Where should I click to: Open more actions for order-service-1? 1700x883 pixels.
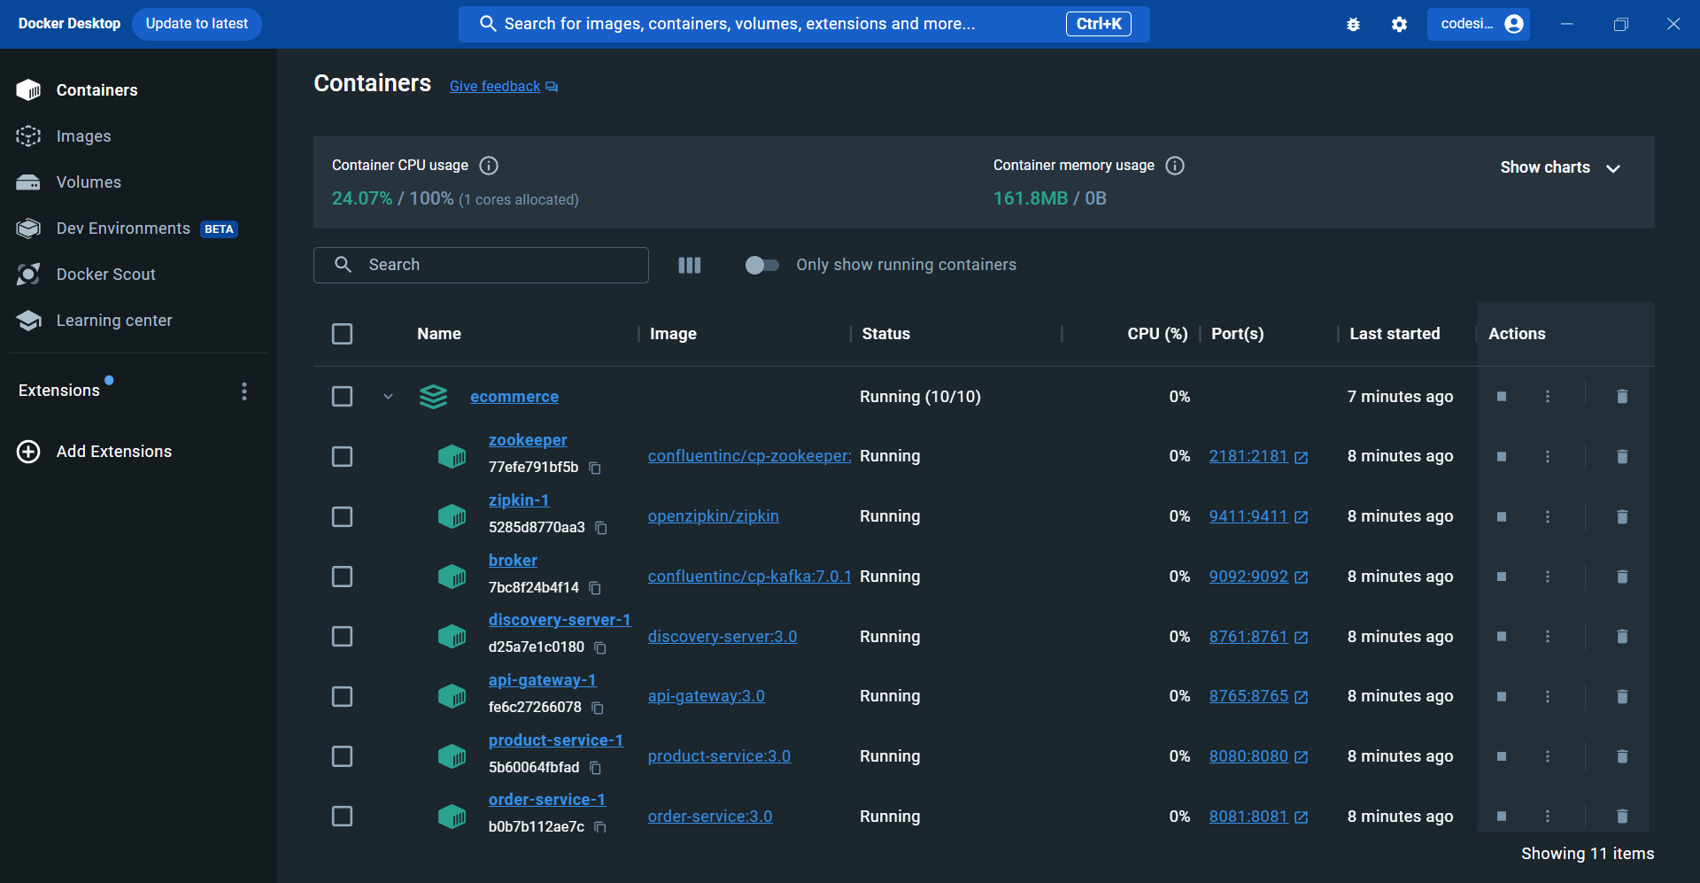(x=1548, y=817)
